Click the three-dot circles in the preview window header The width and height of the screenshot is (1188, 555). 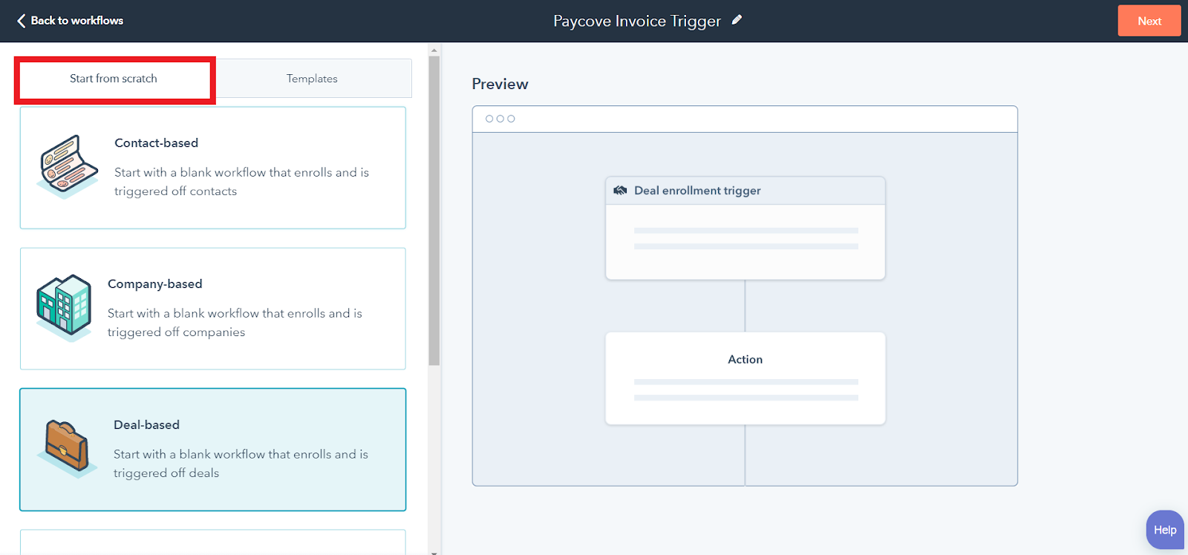500,119
